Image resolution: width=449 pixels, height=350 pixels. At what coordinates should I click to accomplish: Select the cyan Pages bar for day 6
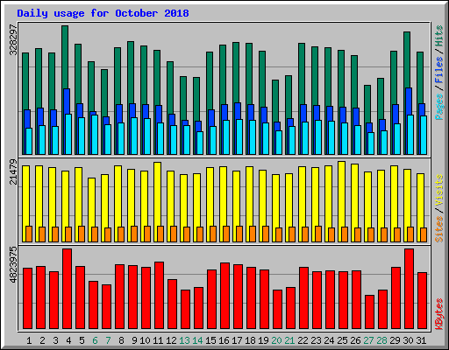[95, 135]
